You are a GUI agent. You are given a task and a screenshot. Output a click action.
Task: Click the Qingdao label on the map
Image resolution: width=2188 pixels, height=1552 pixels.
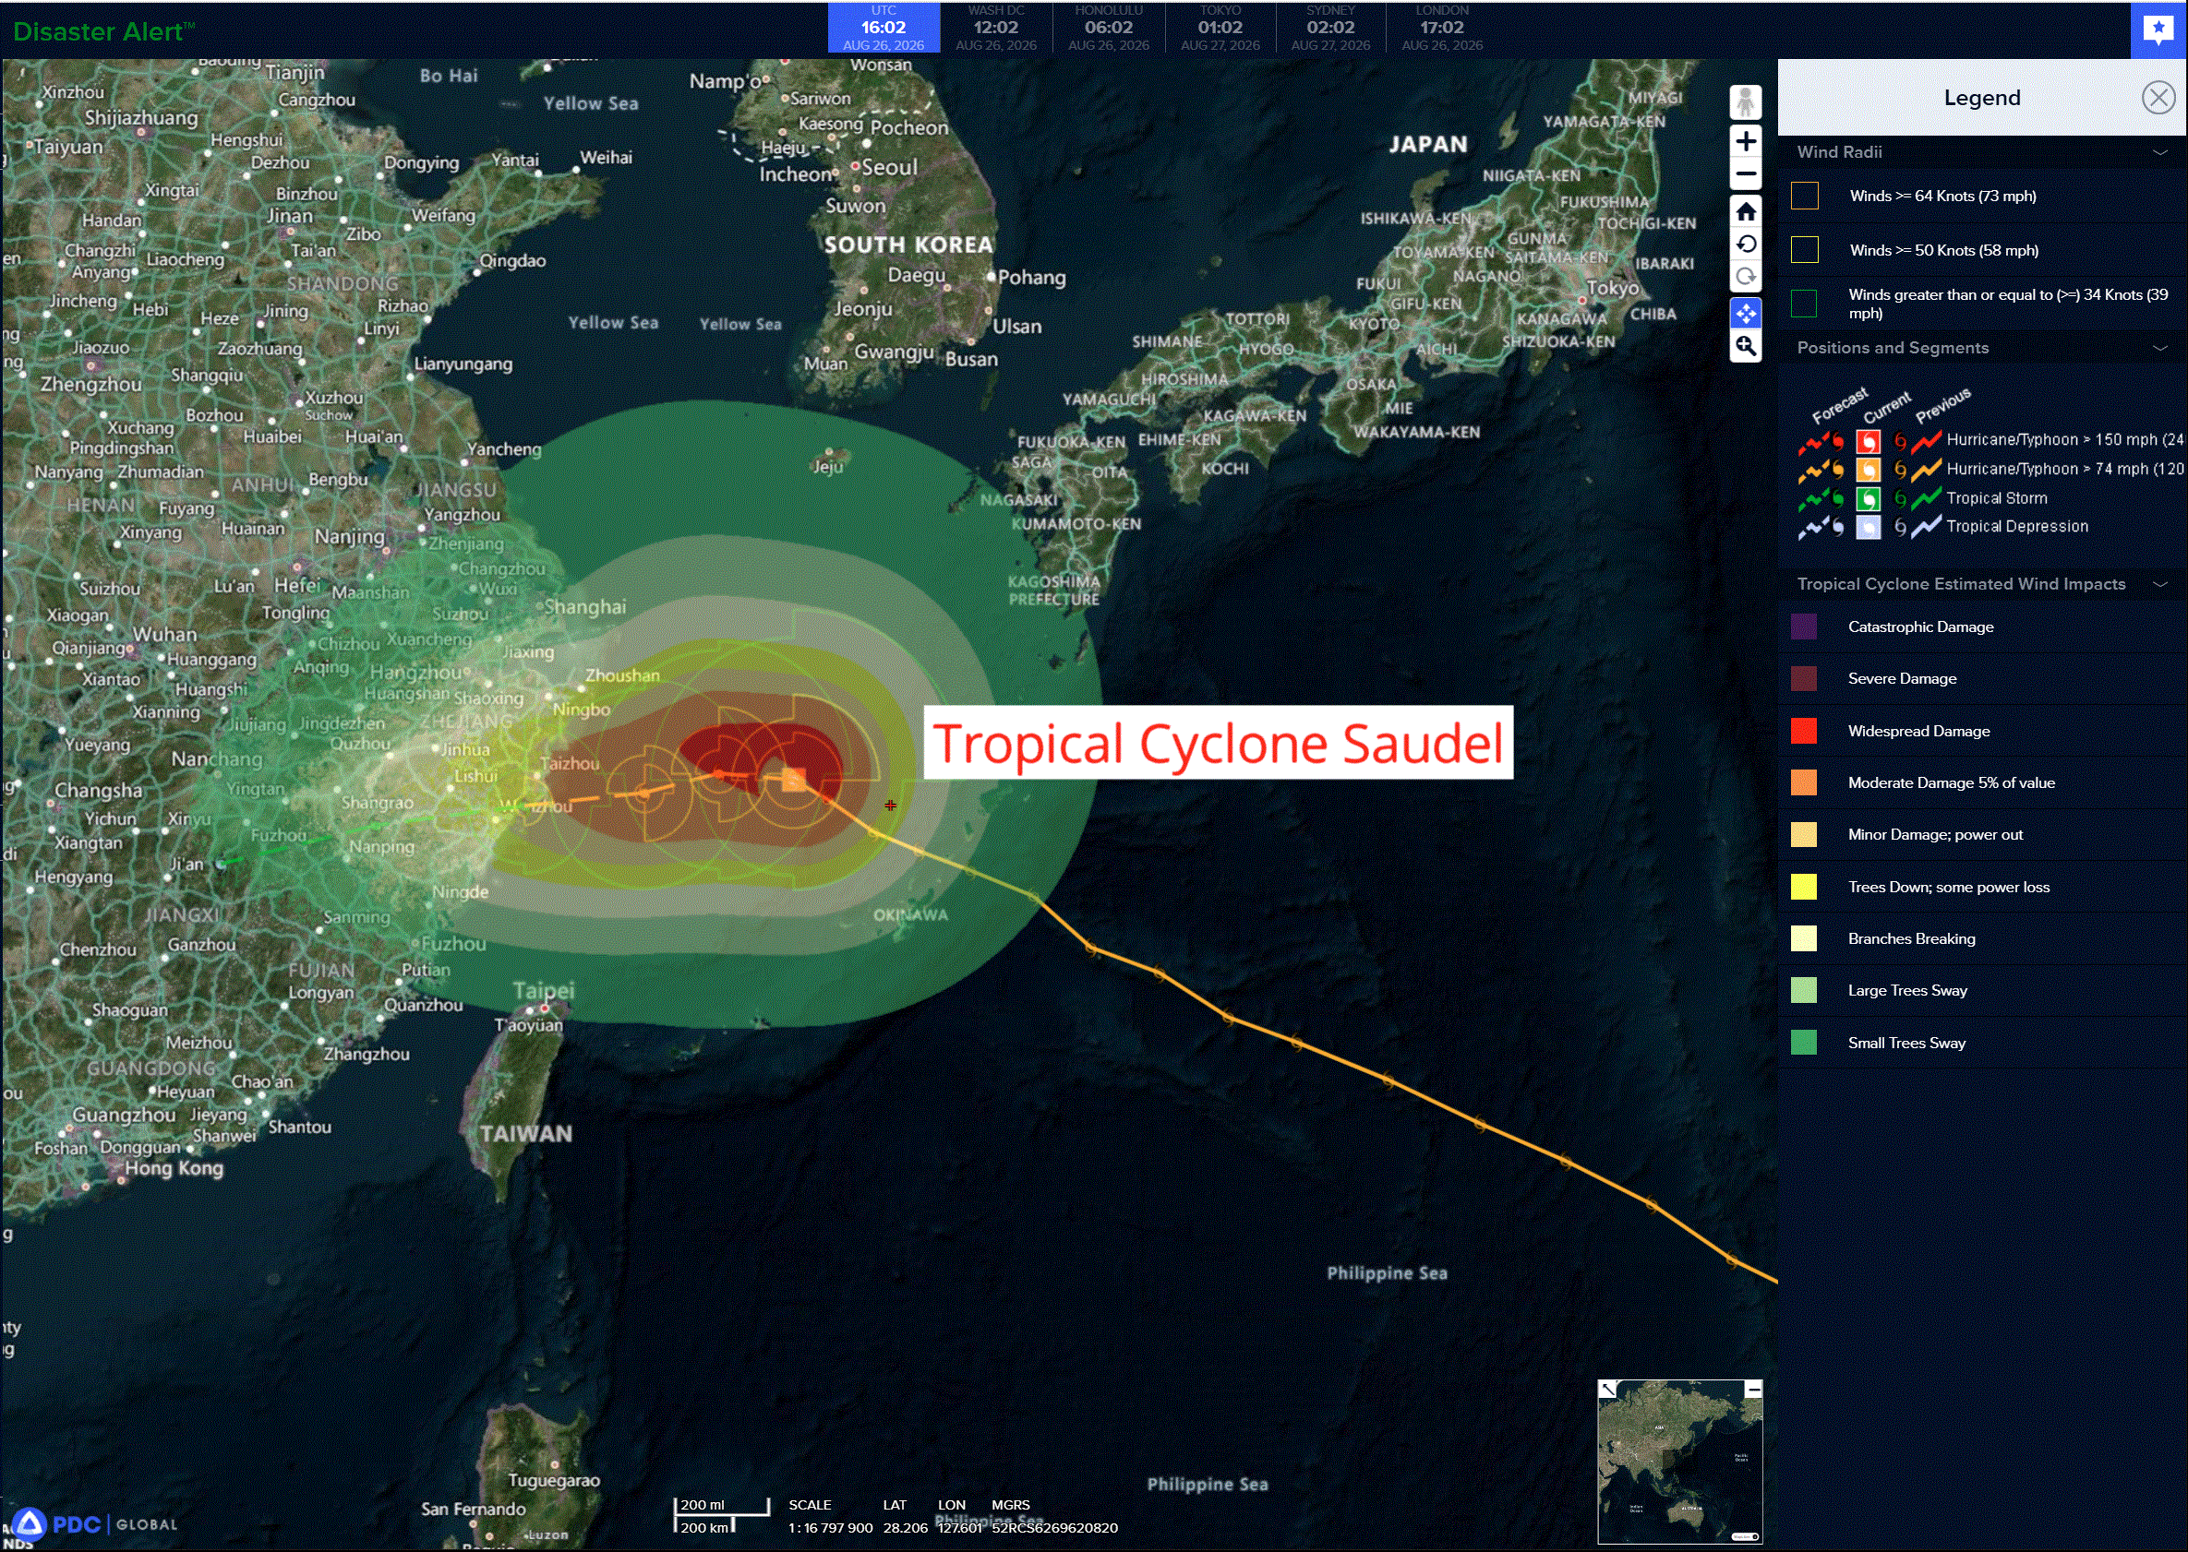pyautogui.click(x=512, y=261)
